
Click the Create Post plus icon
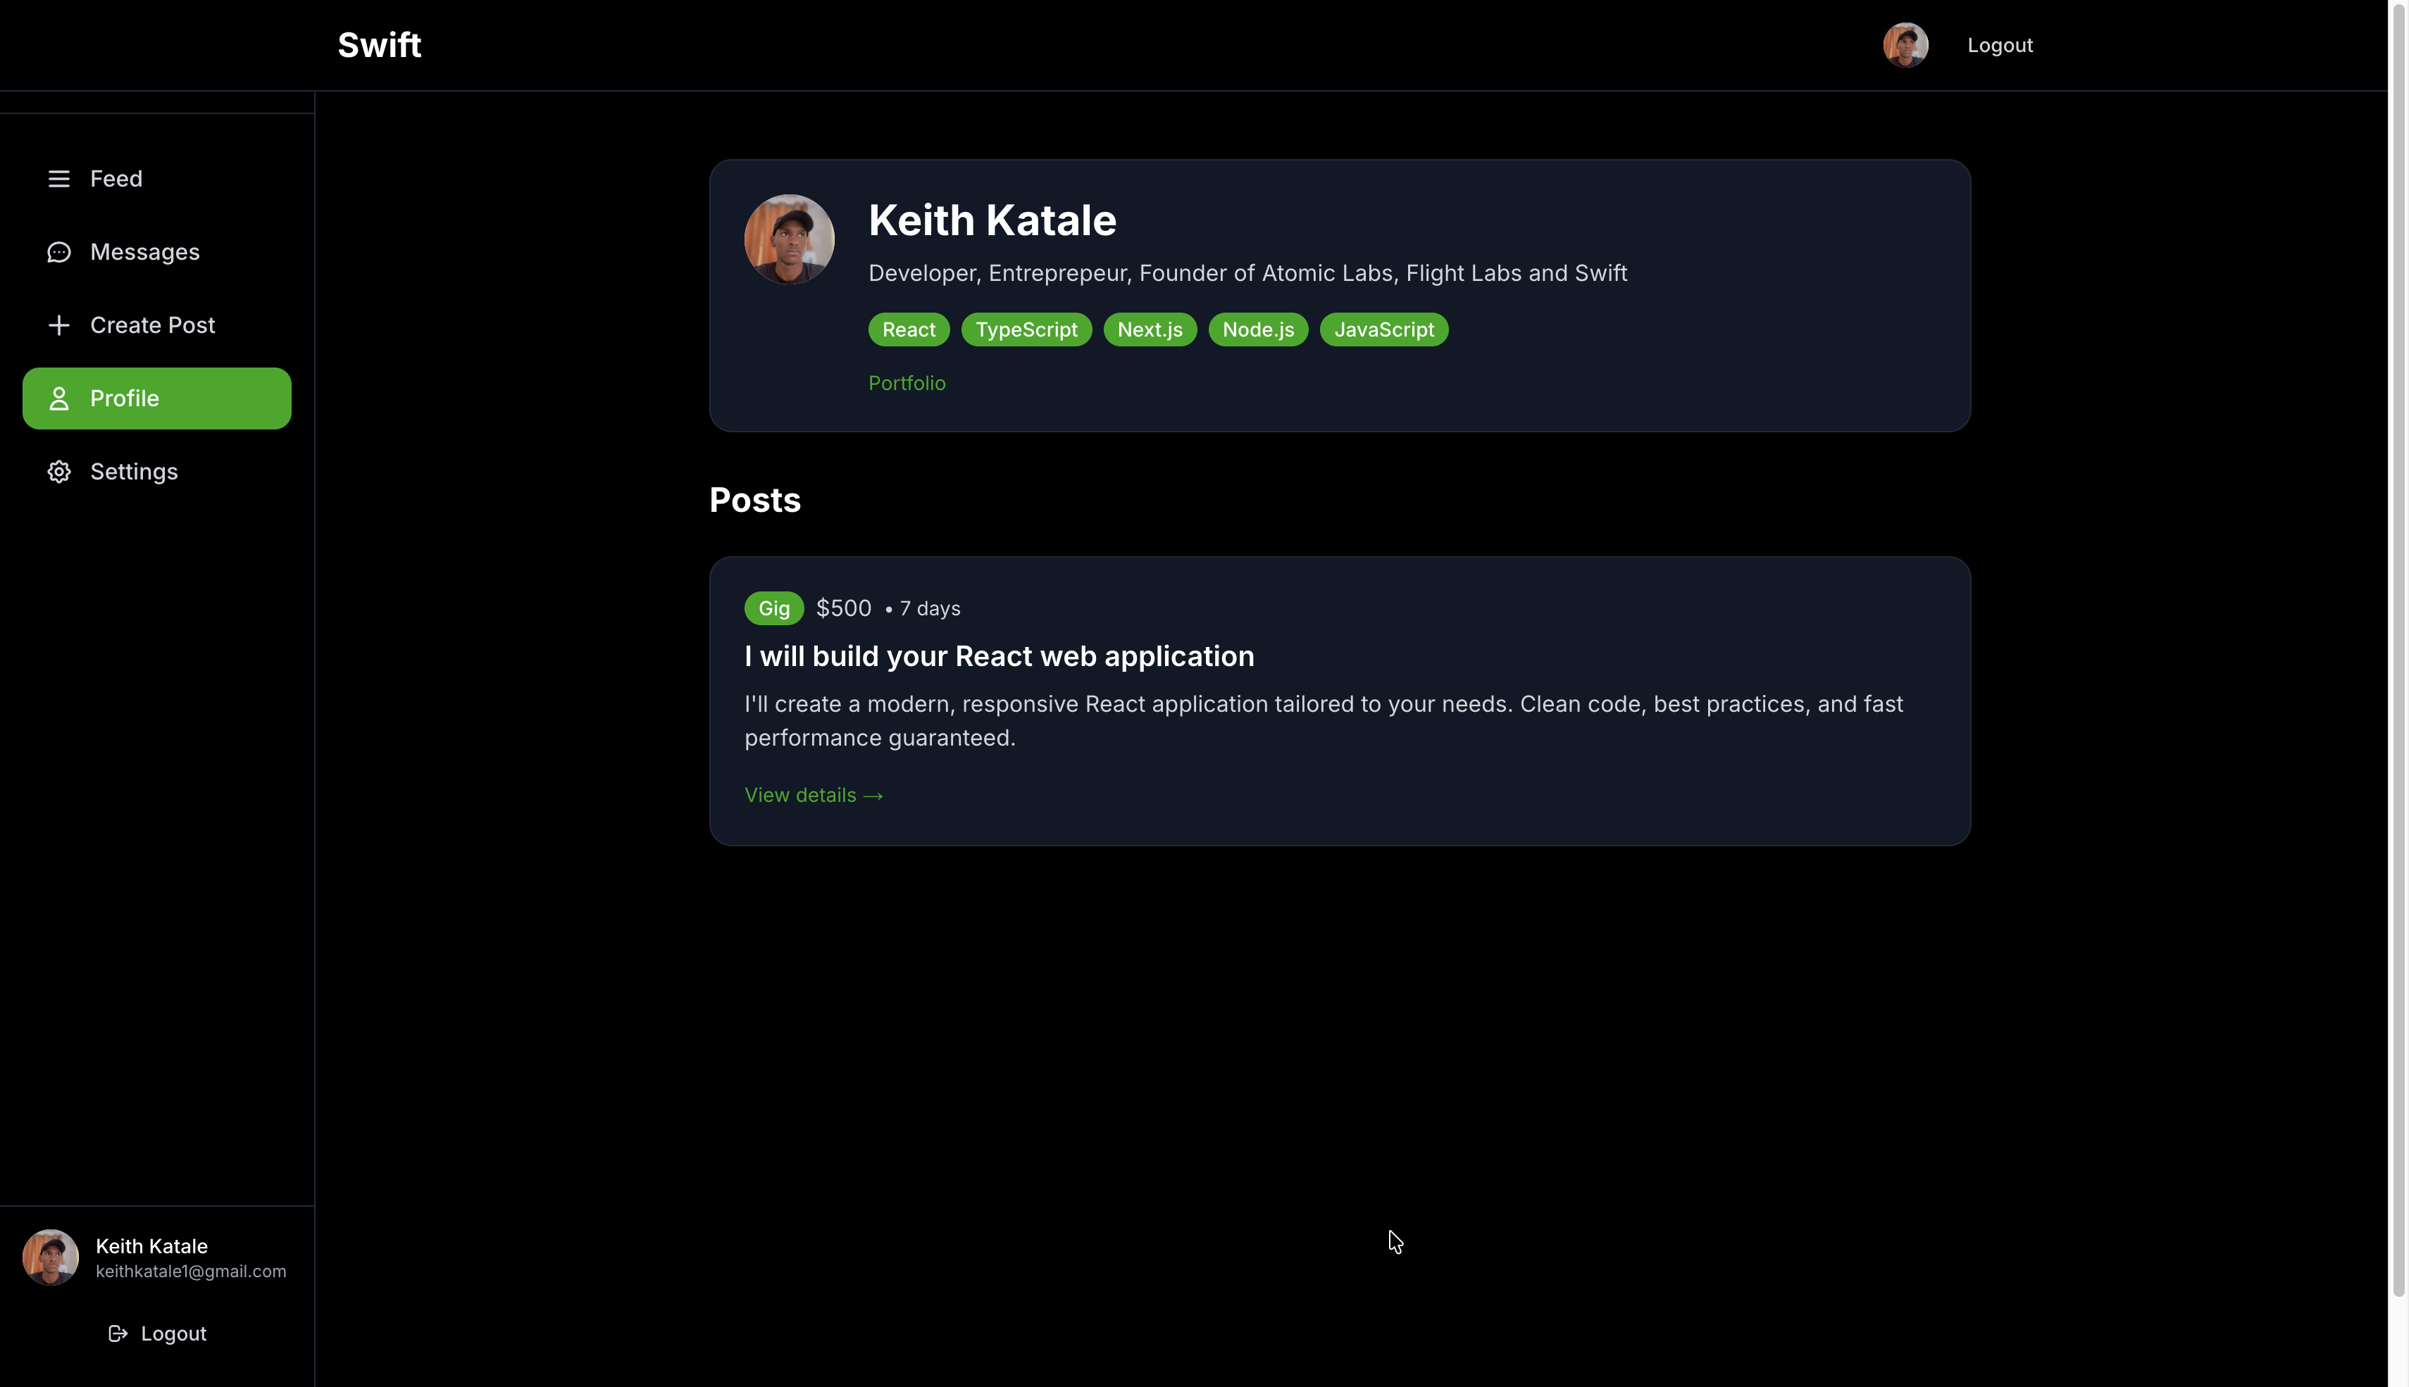click(x=59, y=325)
